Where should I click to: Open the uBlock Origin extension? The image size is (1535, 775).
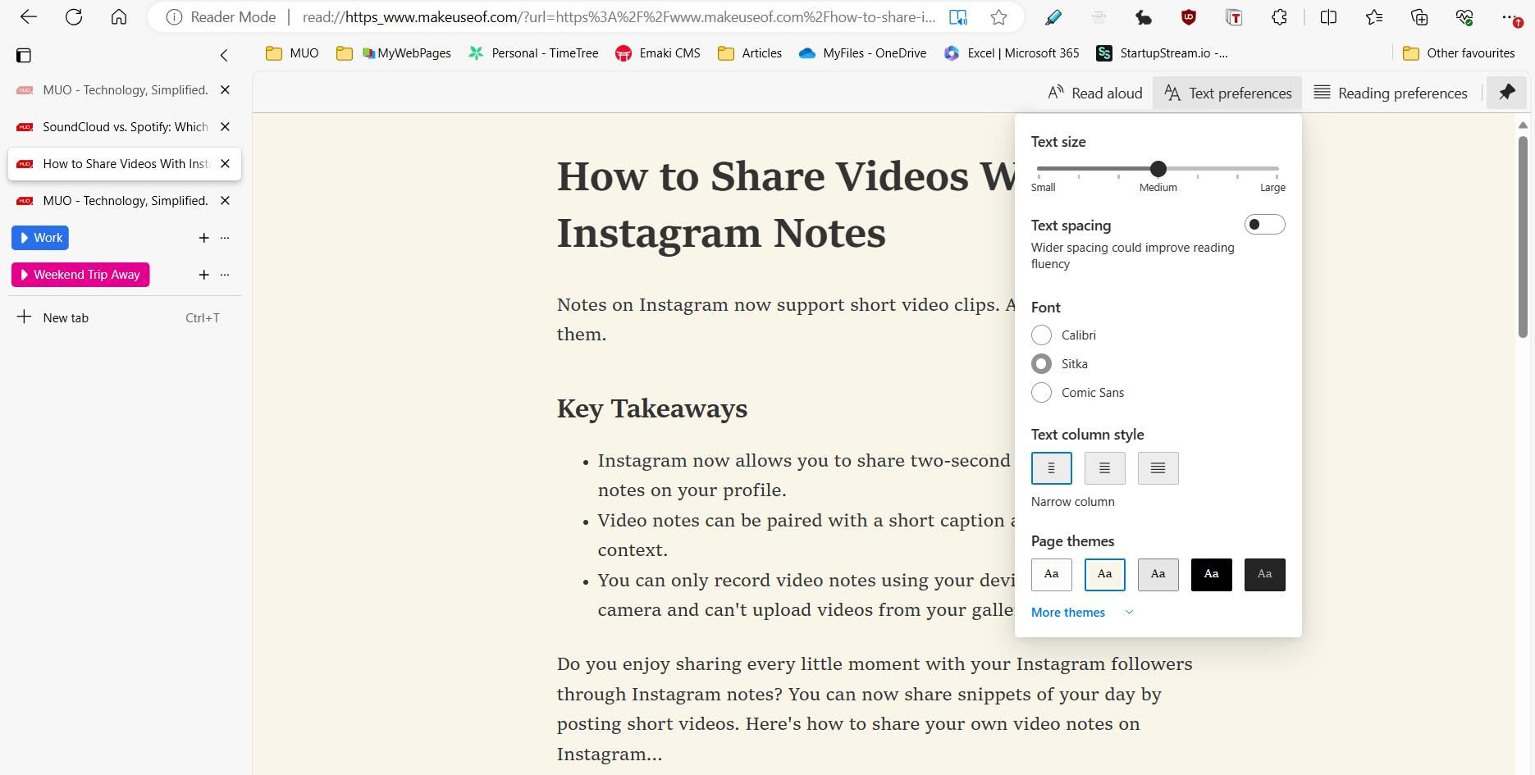tap(1189, 16)
